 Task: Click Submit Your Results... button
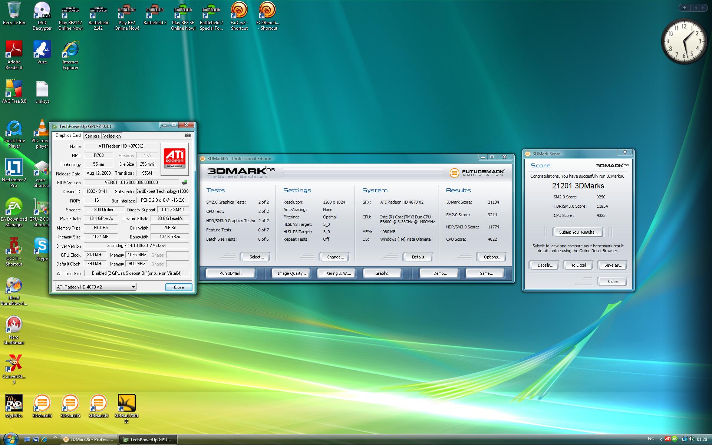coord(578,232)
